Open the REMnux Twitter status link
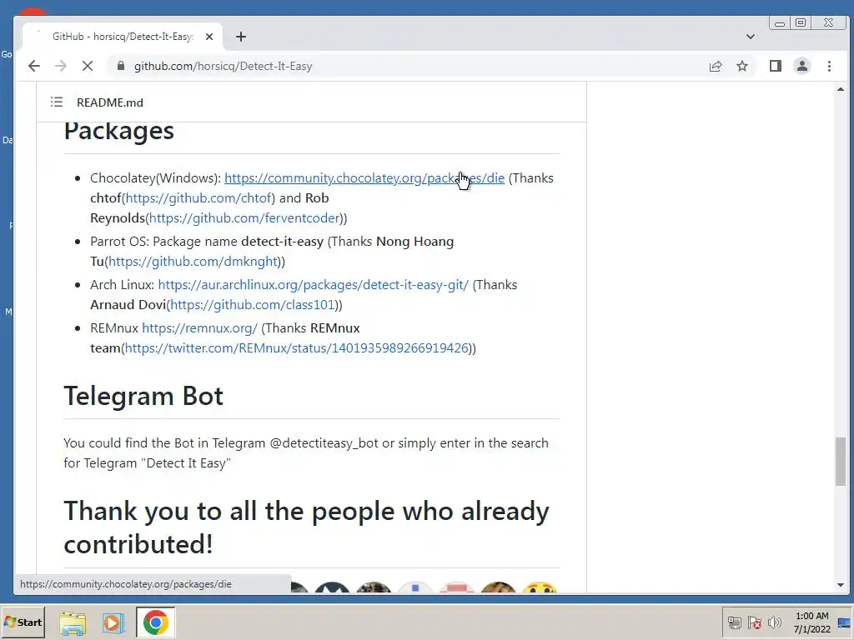Image resolution: width=854 pixels, height=640 pixels. point(297,347)
